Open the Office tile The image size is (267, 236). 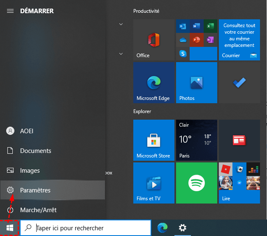tap(154, 40)
